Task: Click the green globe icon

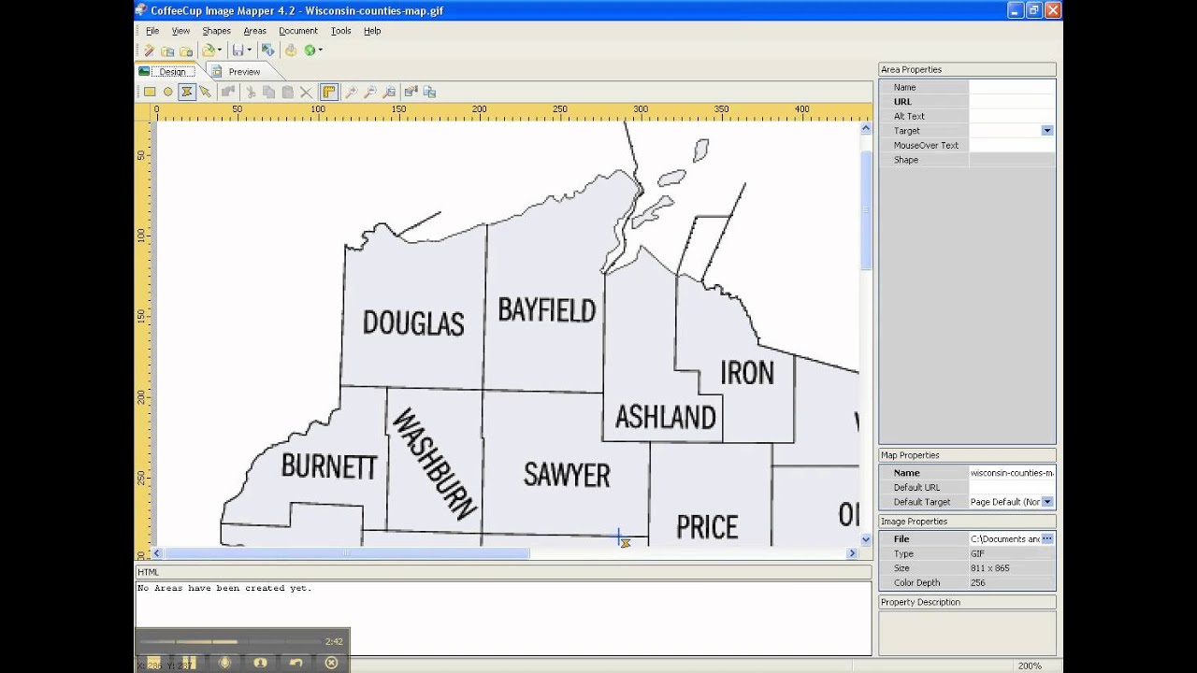Action: point(310,50)
